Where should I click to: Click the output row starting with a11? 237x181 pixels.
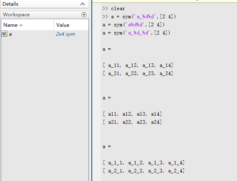point(132,114)
